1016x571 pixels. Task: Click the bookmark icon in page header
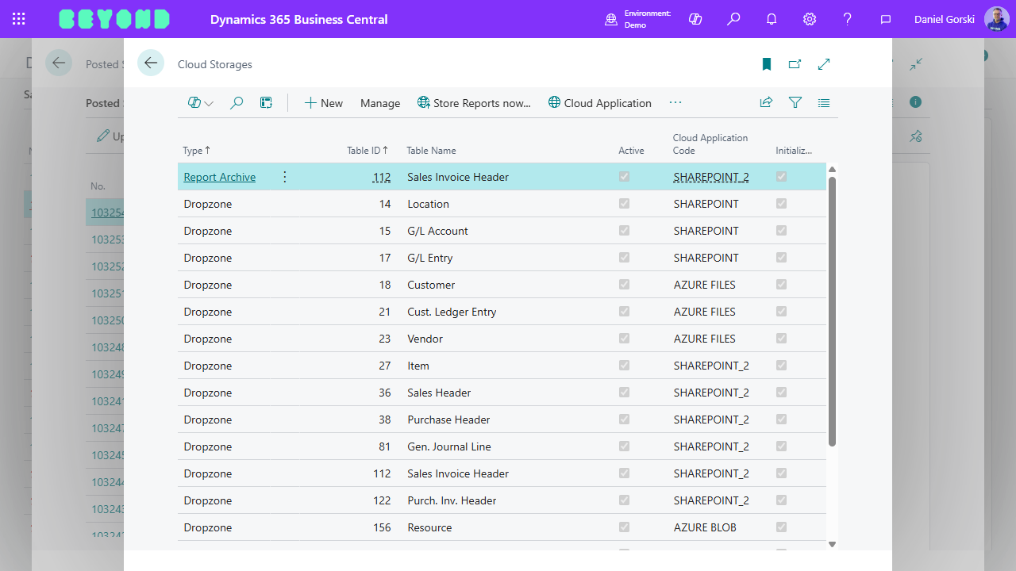[x=767, y=64]
